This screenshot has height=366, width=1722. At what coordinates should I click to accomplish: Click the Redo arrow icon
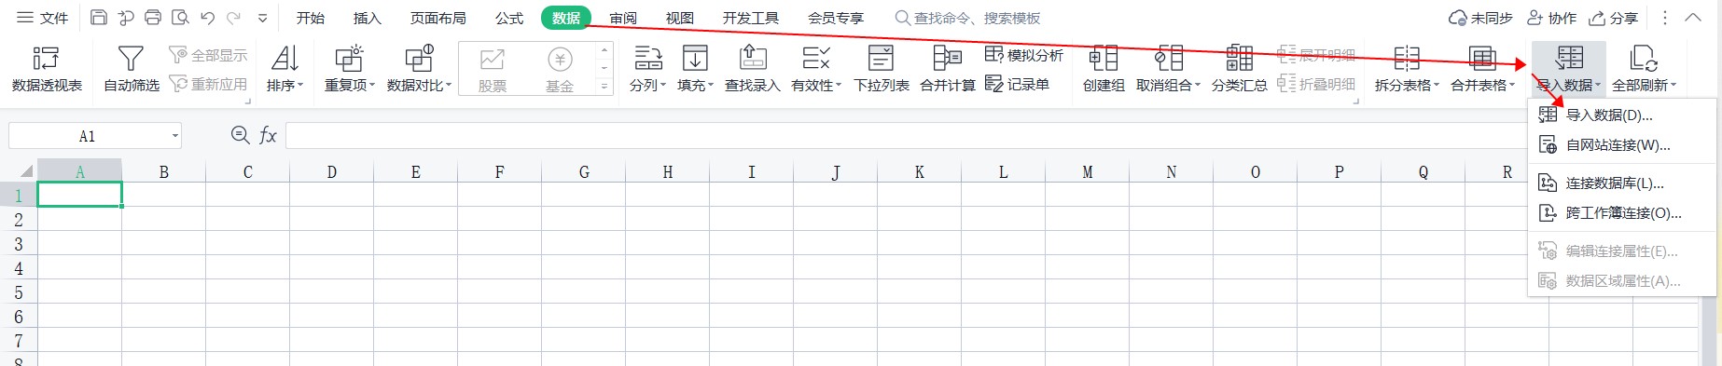234,18
